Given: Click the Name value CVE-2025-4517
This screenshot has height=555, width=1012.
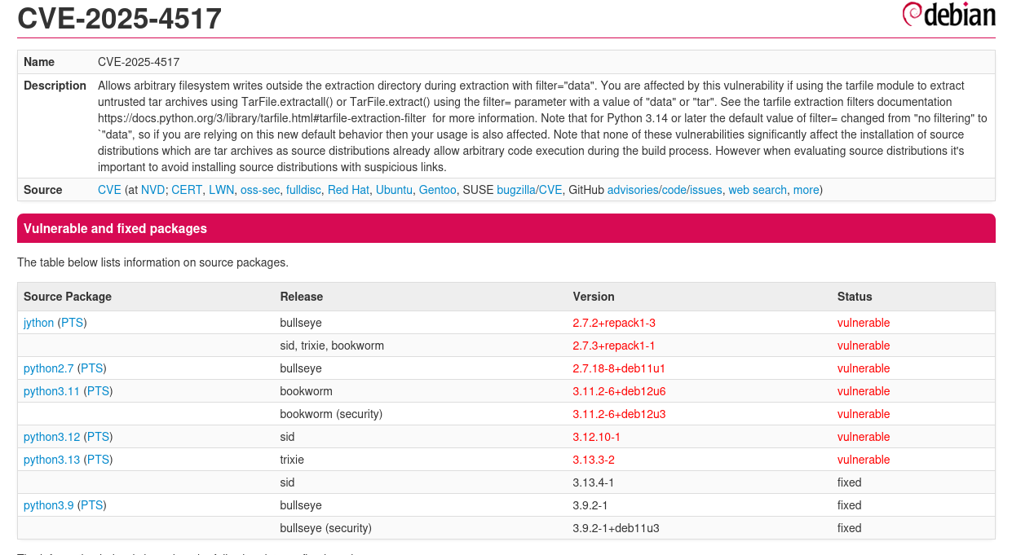Looking at the screenshot, I should point(139,62).
